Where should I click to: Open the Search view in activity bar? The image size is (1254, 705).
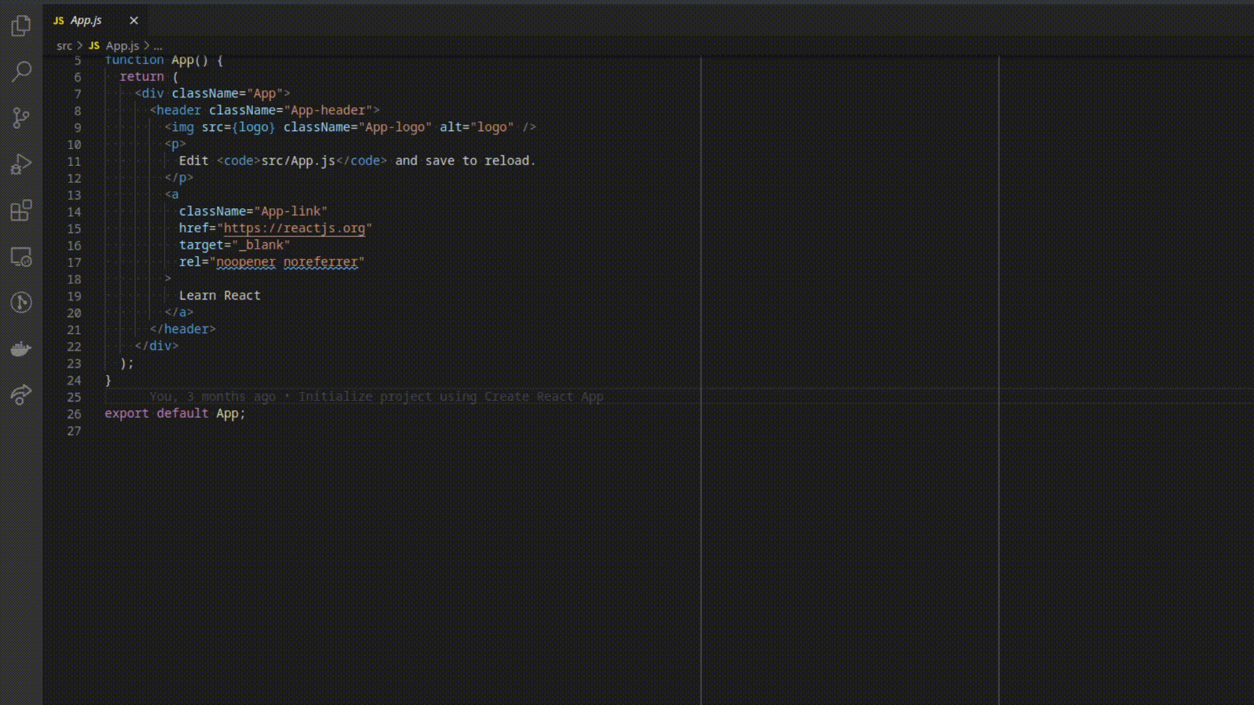21,72
